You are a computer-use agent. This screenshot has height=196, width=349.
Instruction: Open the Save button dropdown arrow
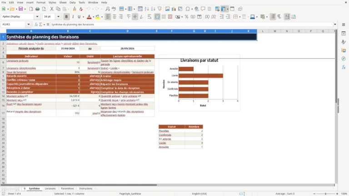25,9
